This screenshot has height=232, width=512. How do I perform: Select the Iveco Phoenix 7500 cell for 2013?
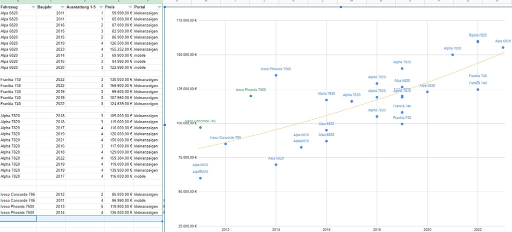coord(18,206)
